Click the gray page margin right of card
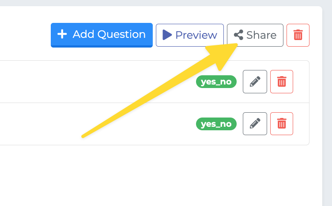The width and height of the screenshot is (332, 206). pyautogui.click(x=327, y=106)
